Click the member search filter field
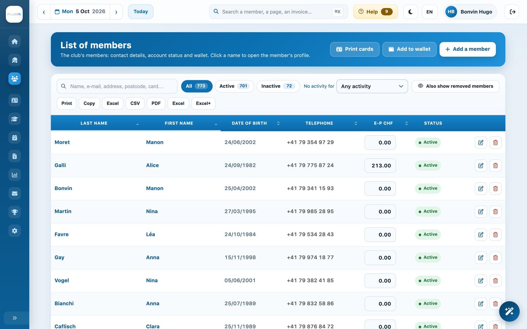This screenshot has height=329, width=527. pos(117,86)
